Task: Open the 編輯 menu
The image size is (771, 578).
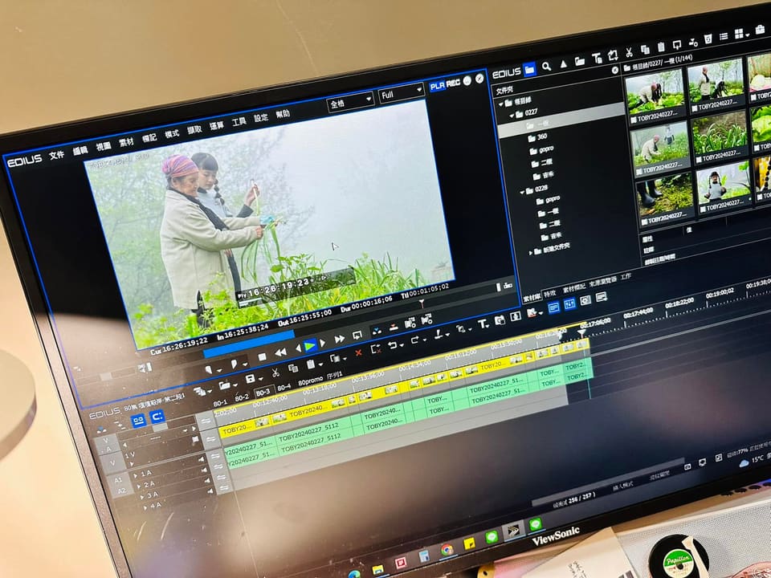Action: point(80,151)
